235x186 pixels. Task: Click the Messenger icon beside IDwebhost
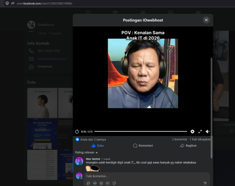[x=31, y=67]
